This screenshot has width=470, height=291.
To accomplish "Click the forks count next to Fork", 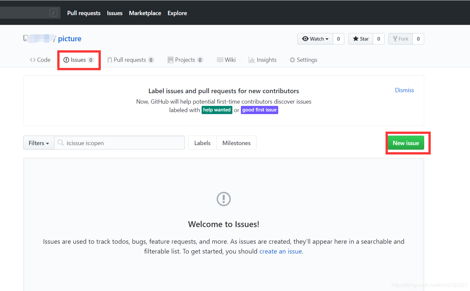I will click(x=418, y=39).
